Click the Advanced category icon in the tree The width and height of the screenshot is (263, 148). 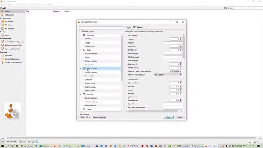(x=84, y=35)
